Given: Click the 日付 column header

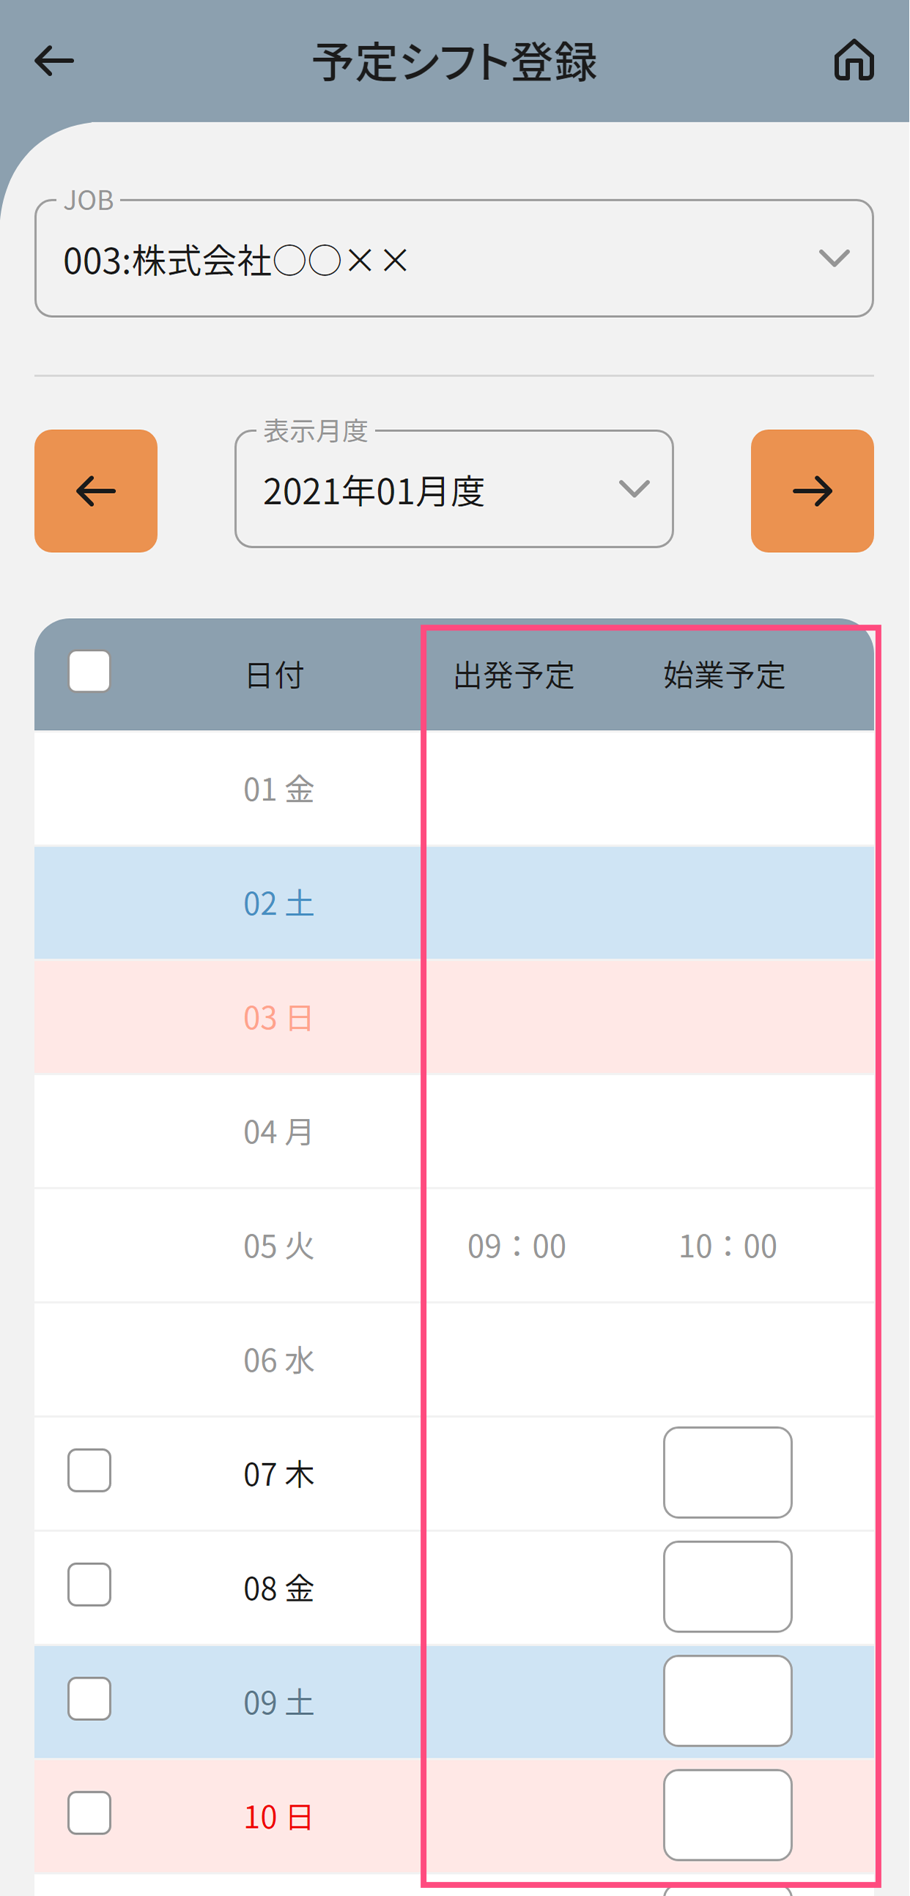Looking at the screenshot, I should click(275, 675).
